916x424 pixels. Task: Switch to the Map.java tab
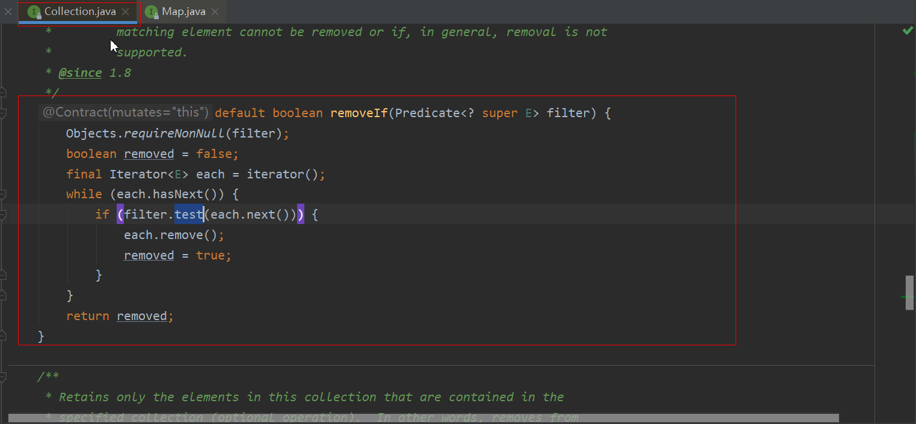(x=183, y=11)
